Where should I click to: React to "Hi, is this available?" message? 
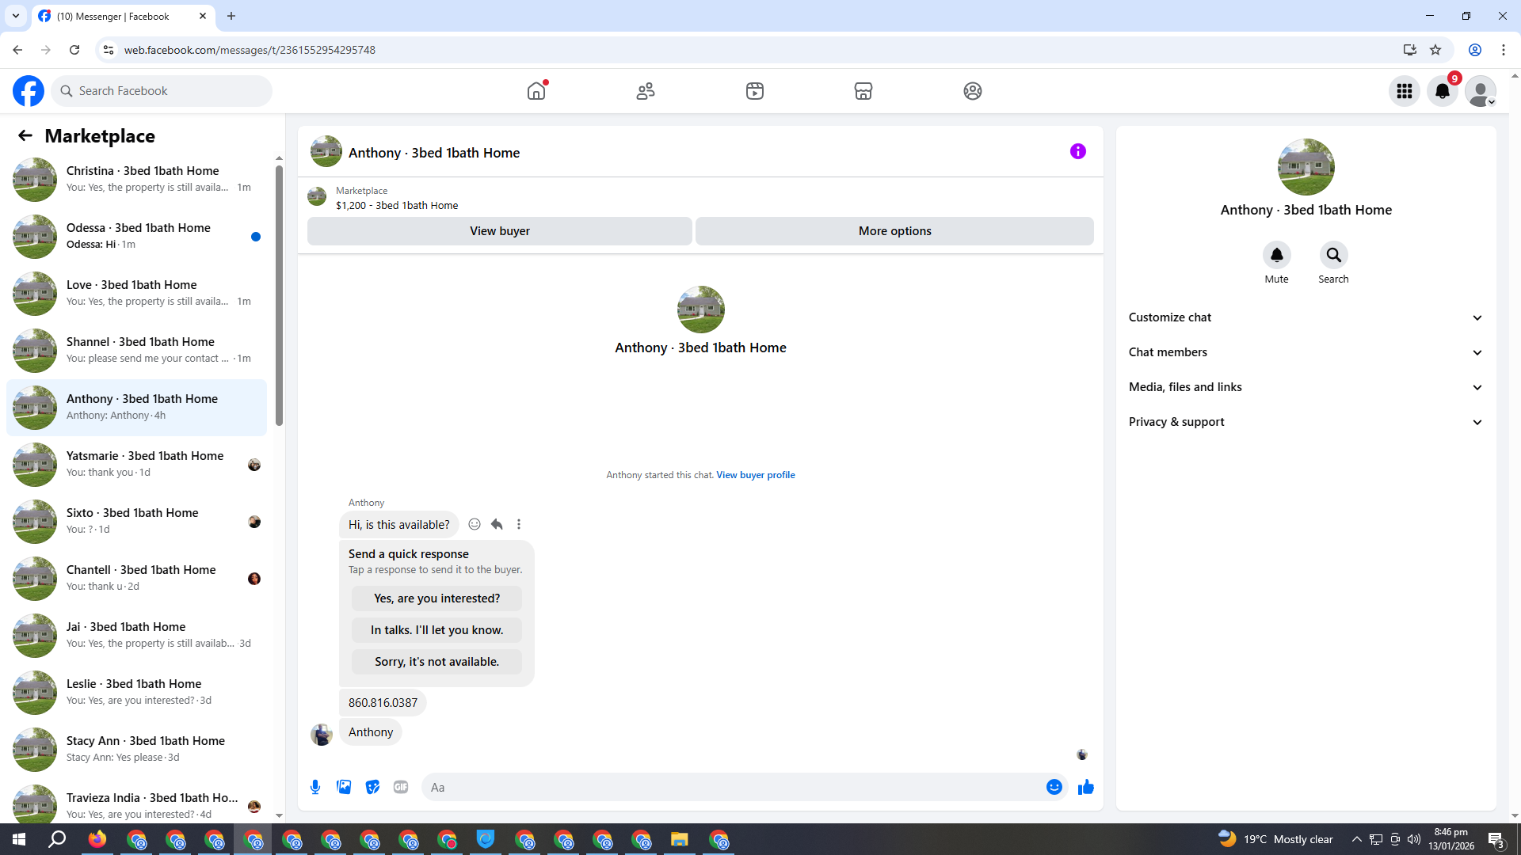tap(475, 524)
